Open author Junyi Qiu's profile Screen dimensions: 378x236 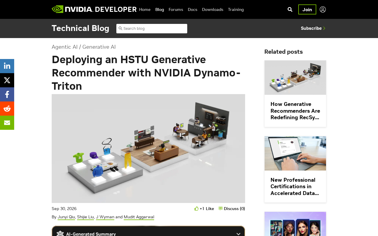[x=66, y=217]
